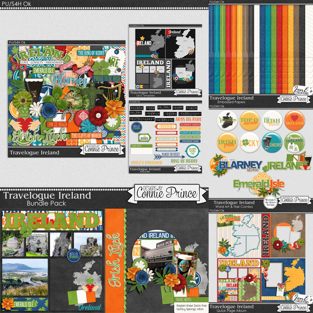This screenshot has width=313, height=313.
Task: Click the Bundle Pack subtitle
Action: [46, 203]
